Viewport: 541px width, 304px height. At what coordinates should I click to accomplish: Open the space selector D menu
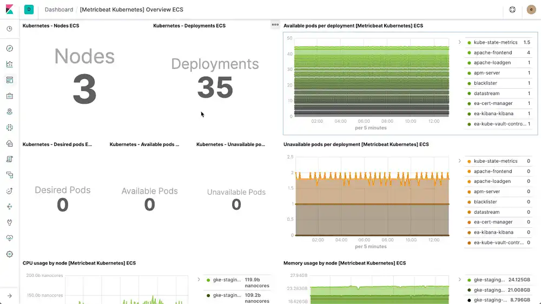click(29, 10)
